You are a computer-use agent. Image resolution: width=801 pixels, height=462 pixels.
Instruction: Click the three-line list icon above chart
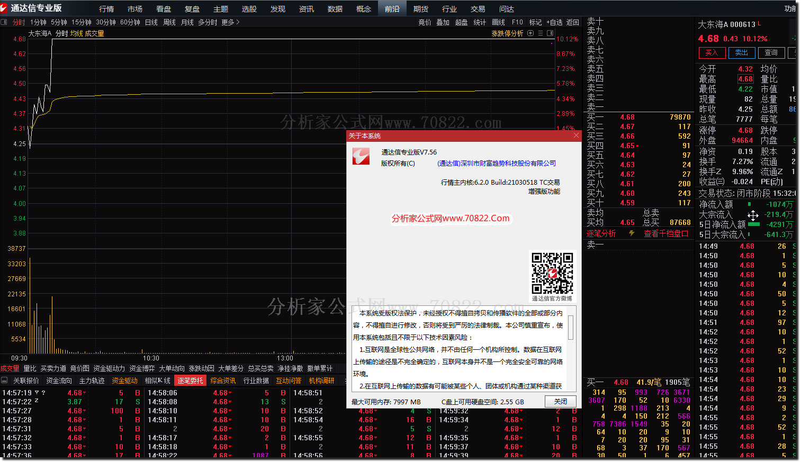[541, 33]
